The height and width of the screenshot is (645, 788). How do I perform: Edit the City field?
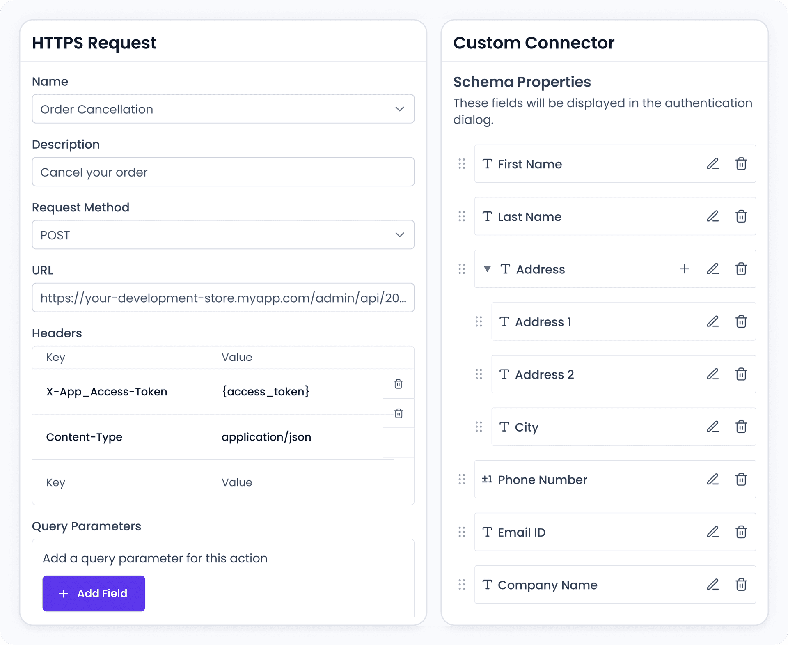coord(712,427)
